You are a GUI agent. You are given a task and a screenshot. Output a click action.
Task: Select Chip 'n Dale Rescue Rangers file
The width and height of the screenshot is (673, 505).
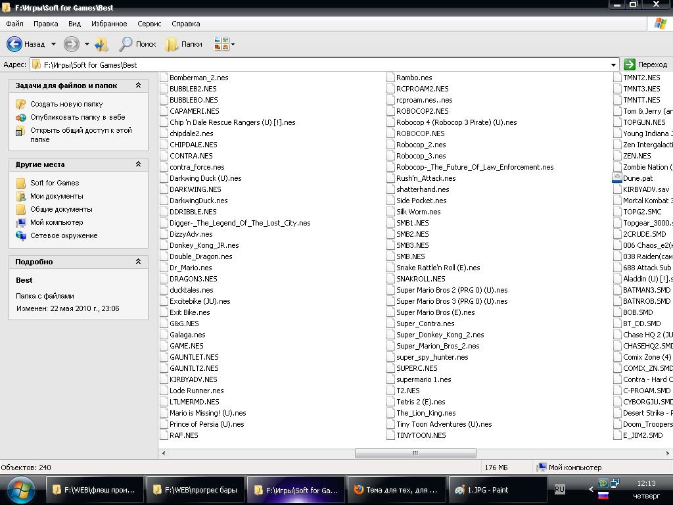(x=232, y=122)
